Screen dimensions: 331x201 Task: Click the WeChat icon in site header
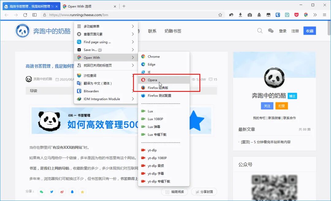click(271, 31)
